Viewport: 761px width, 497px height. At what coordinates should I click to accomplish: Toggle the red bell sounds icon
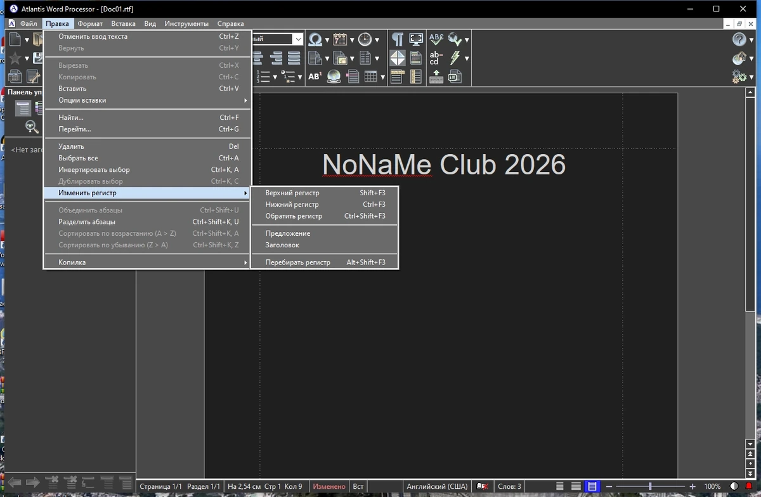(749, 486)
